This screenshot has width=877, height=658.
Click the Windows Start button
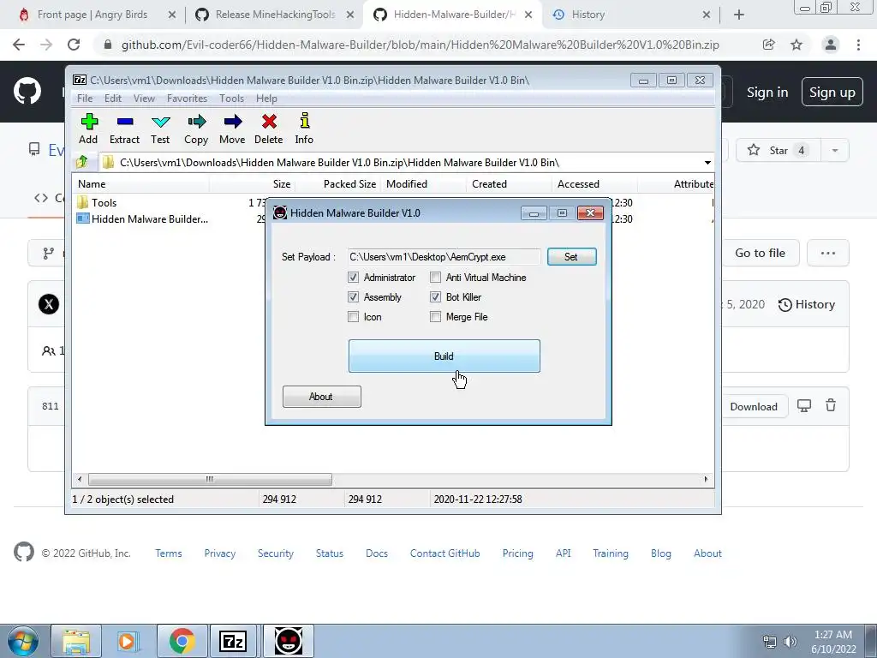[x=23, y=641]
